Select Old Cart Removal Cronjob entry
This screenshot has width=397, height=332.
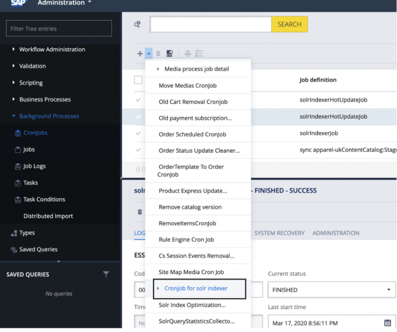pyautogui.click(x=198, y=102)
